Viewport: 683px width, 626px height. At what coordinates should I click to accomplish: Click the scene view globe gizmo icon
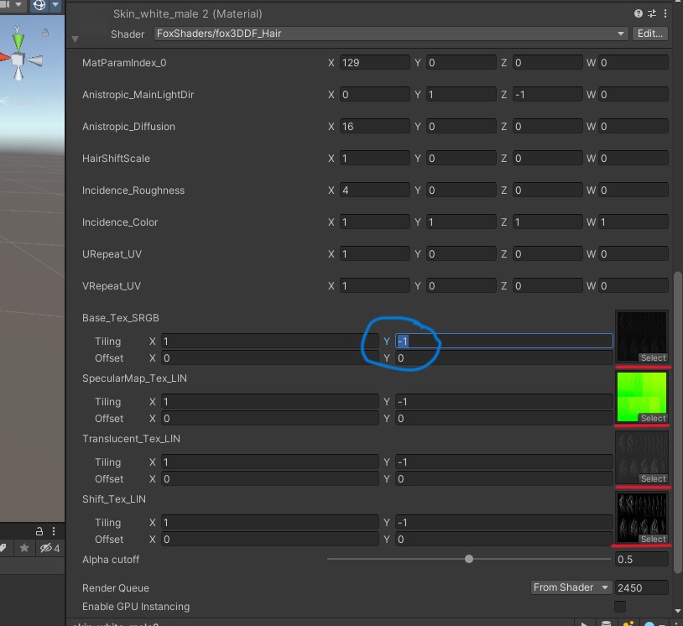(39, 5)
